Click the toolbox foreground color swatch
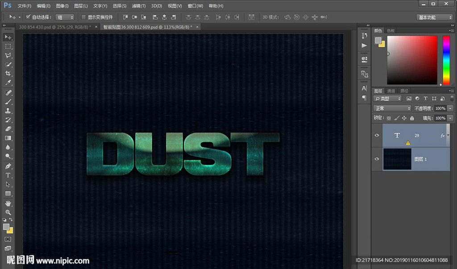The height and width of the screenshot is (269, 457). coord(6,227)
